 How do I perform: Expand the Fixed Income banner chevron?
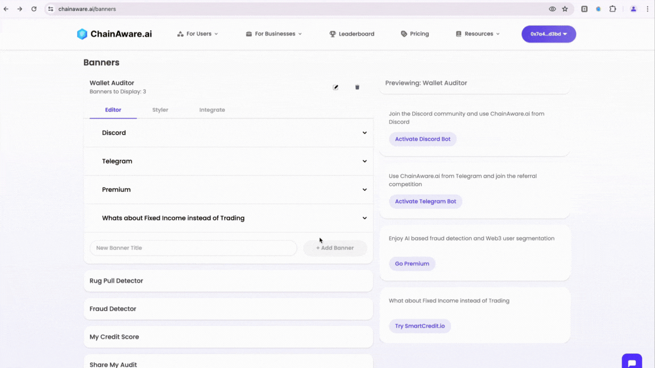click(364, 218)
